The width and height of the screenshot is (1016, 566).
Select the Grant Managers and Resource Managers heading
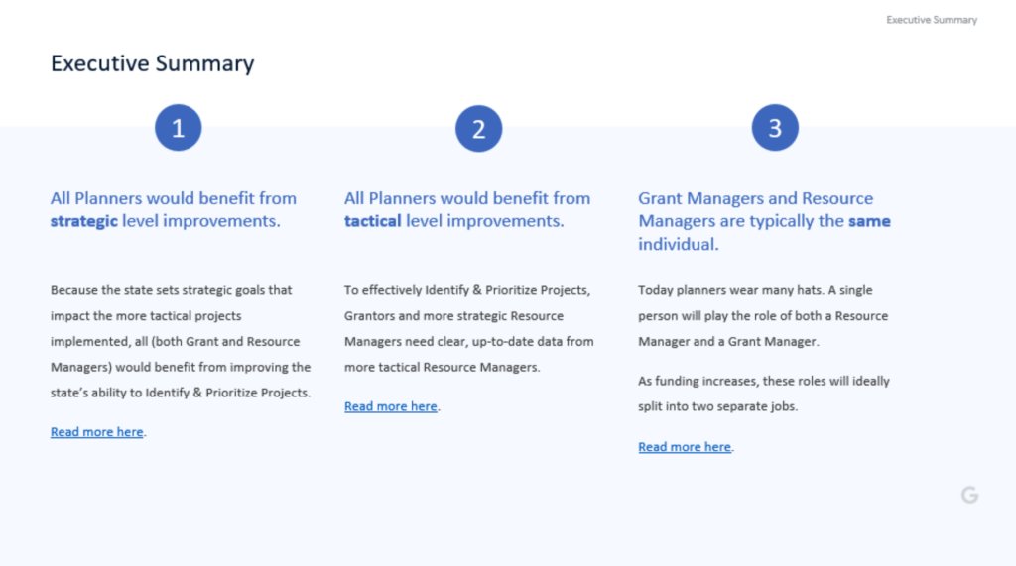tap(764, 220)
